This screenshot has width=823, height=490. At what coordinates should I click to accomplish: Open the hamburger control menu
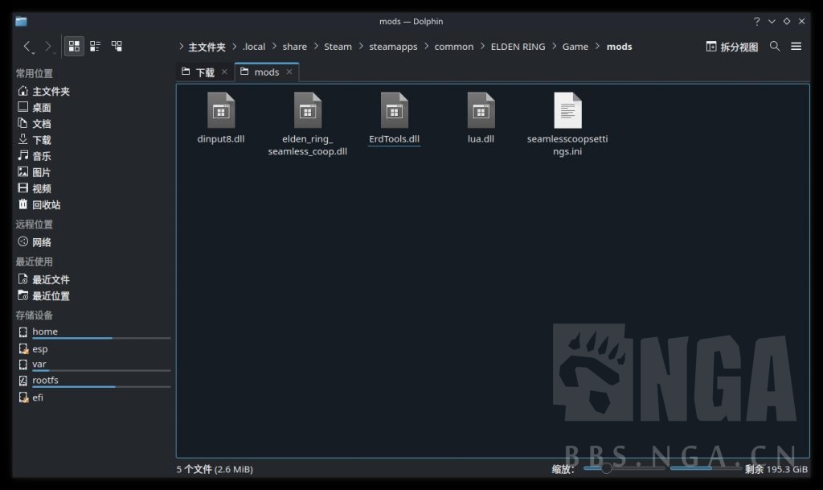point(796,46)
